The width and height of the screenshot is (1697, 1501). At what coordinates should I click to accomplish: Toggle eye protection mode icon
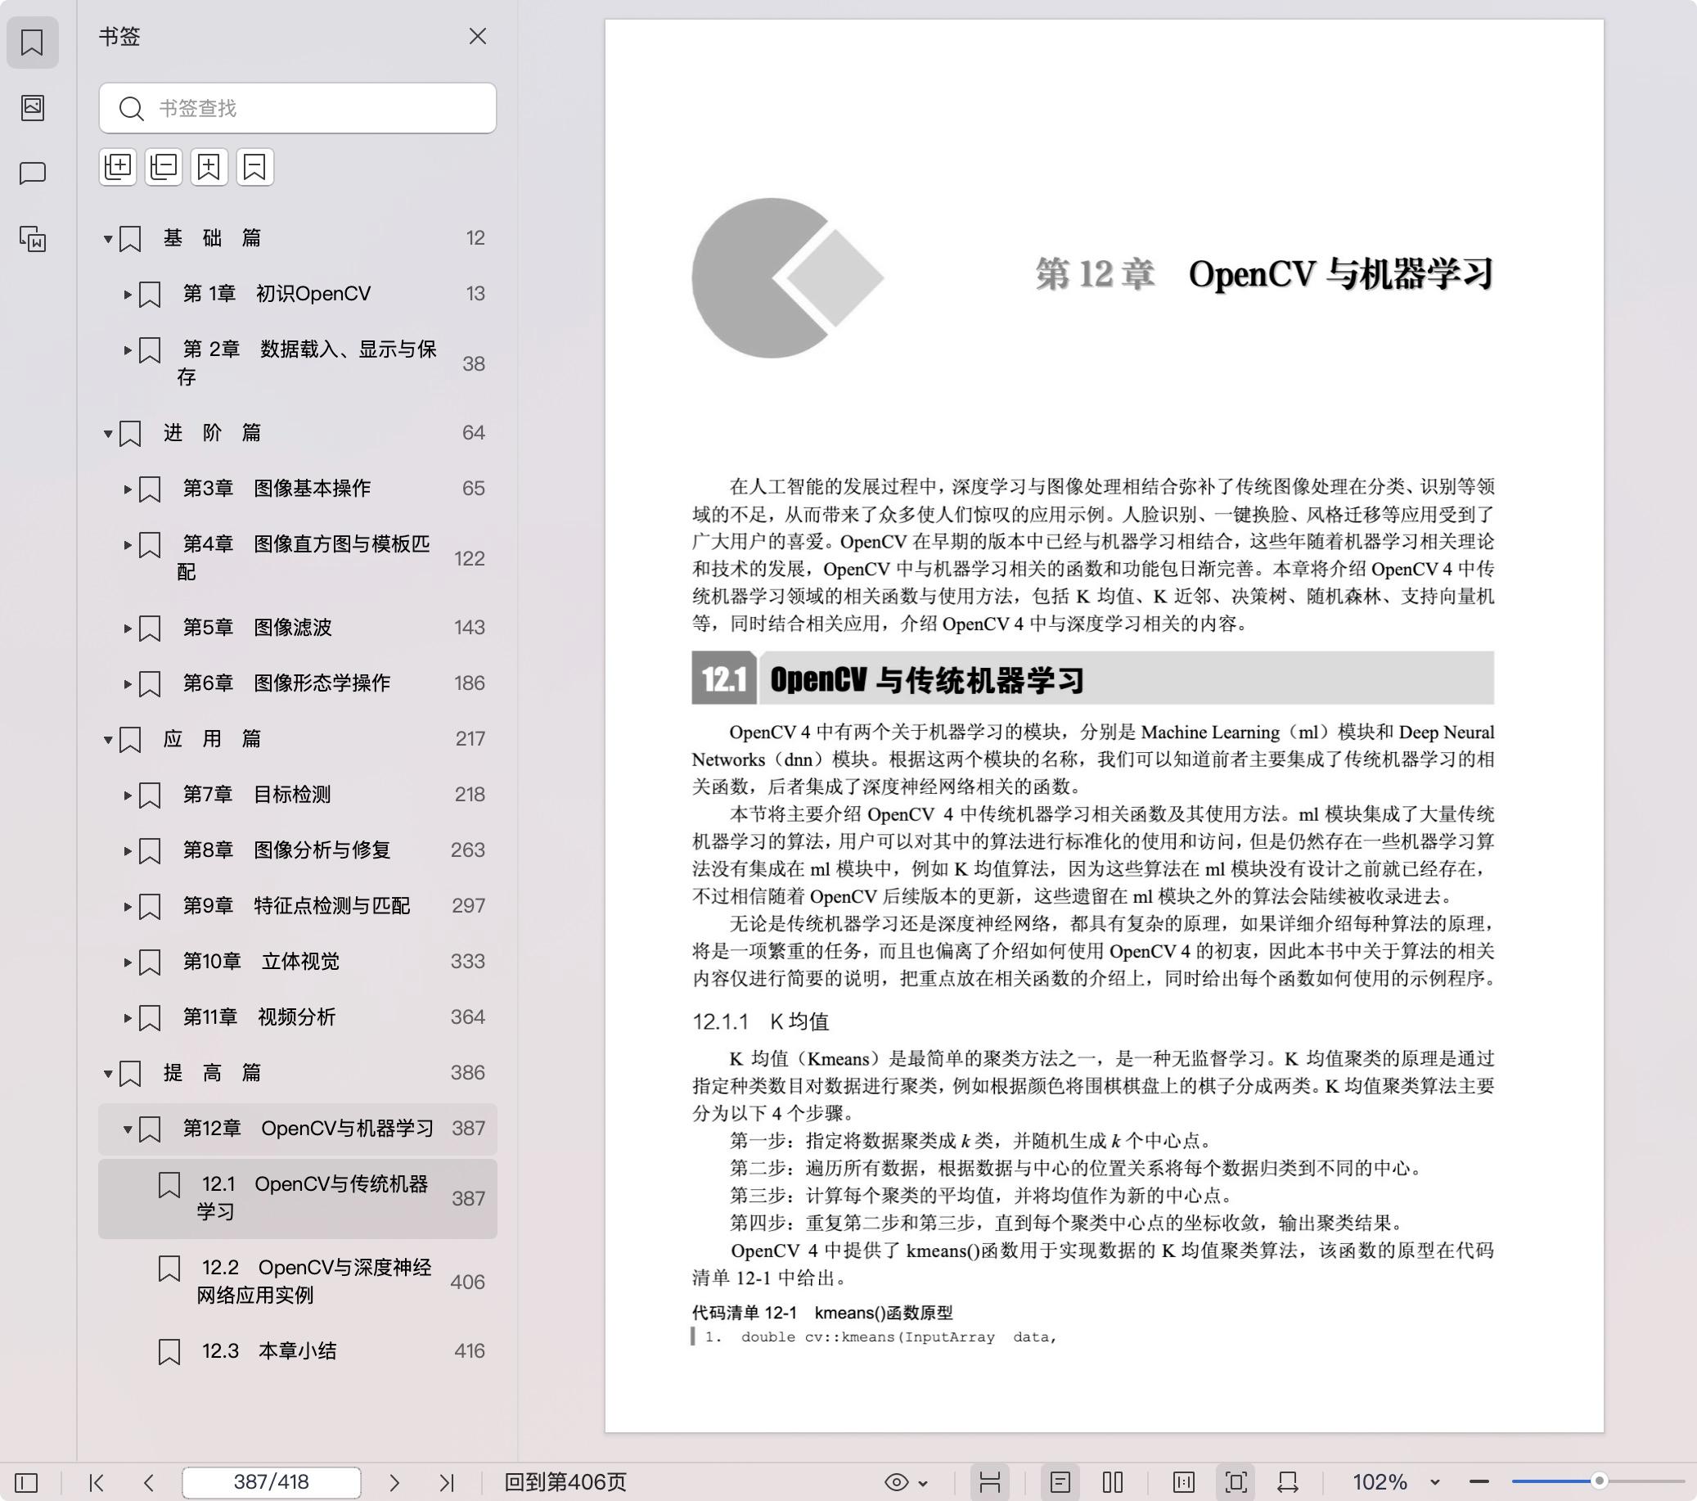[x=896, y=1482]
